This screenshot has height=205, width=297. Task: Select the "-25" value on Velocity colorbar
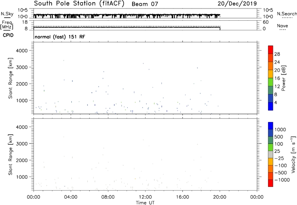pos(279,158)
